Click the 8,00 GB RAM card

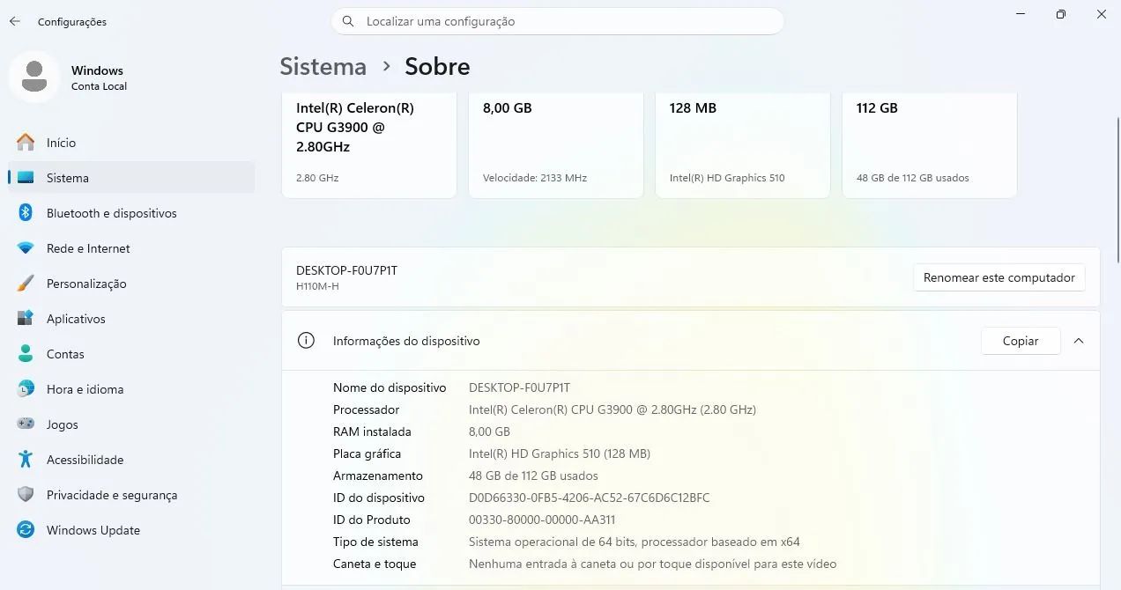556,145
